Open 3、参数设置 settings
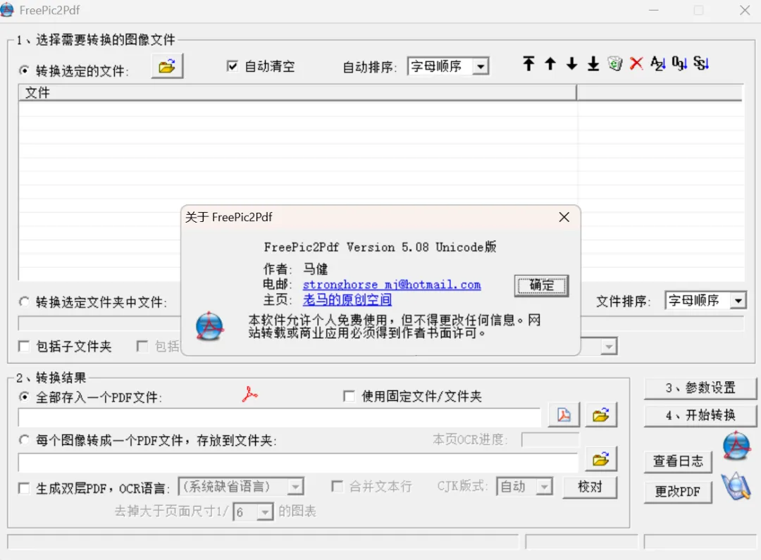This screenshot has height=560, width=761. click(x=700, y=387)
